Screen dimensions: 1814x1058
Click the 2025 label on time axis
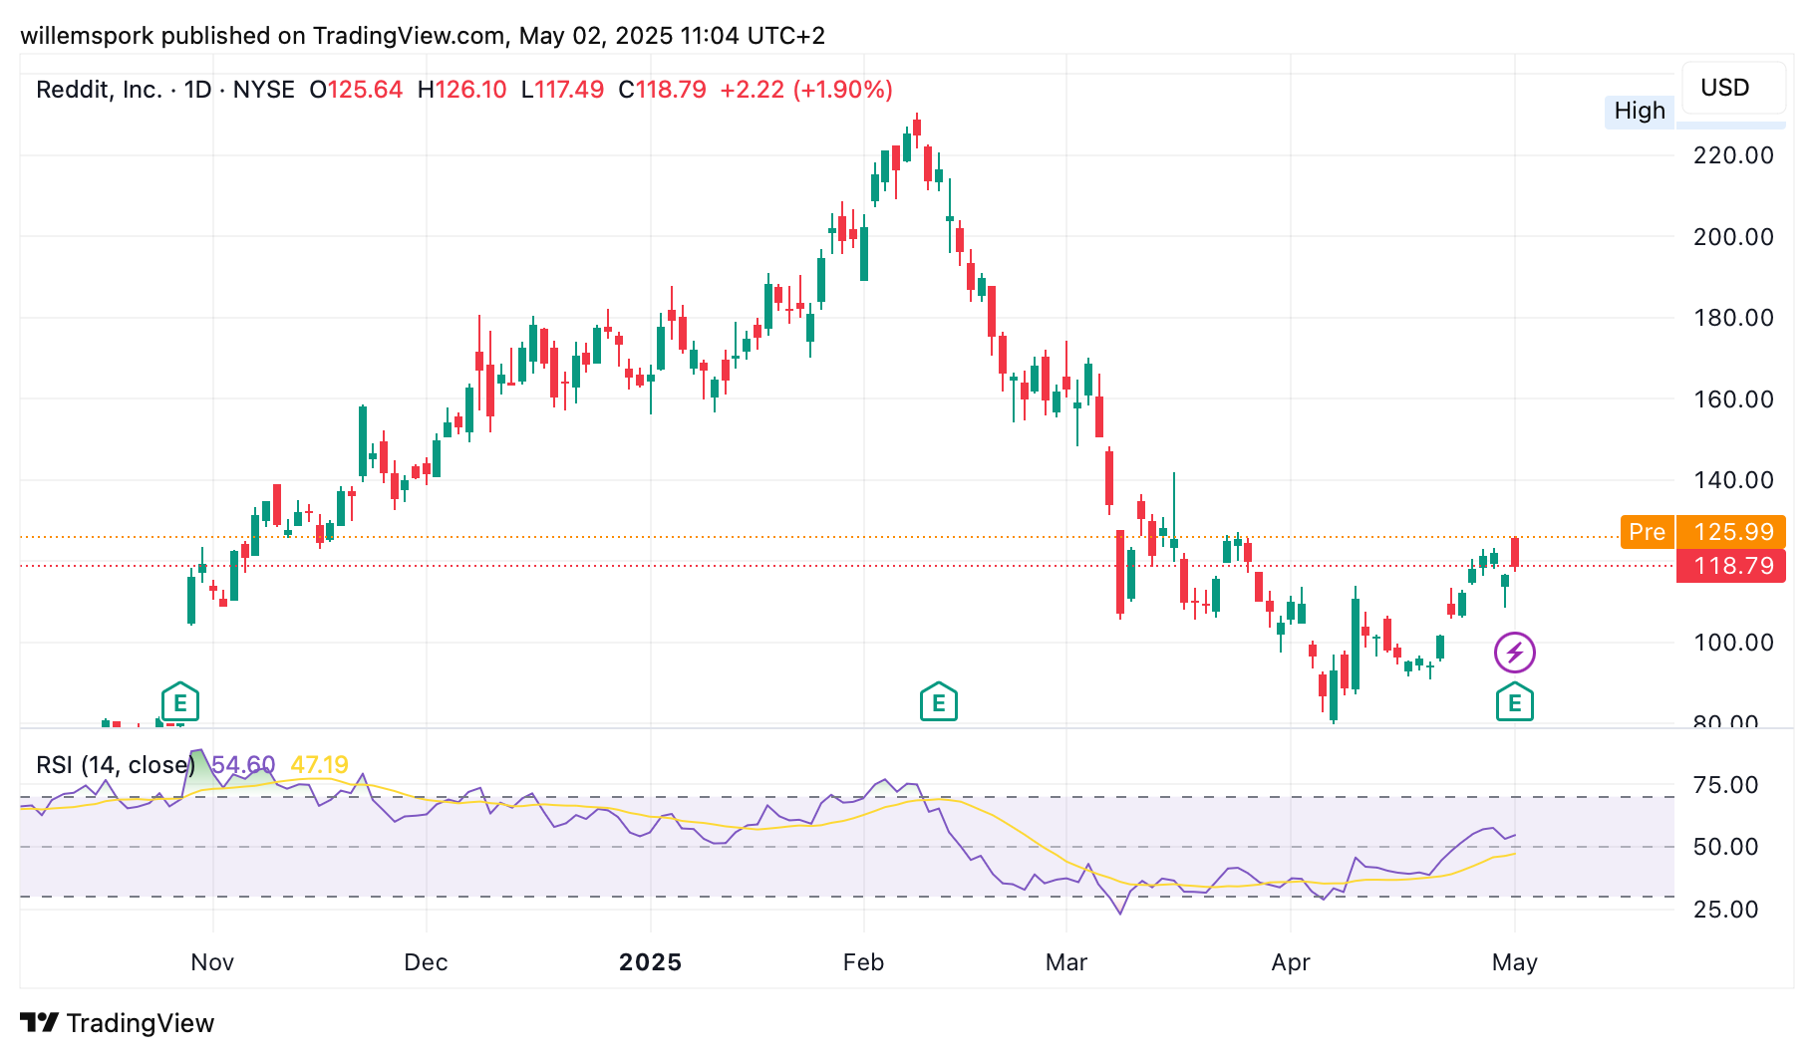click(650, 962)
